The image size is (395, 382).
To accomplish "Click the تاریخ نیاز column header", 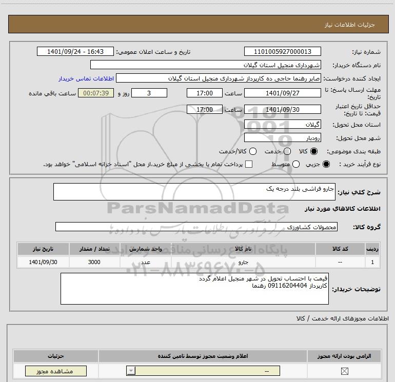I will (x=43, y=249).
